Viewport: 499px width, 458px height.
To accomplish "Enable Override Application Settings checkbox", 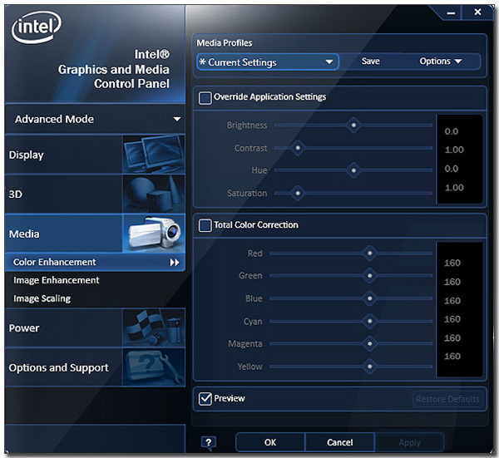I will [x=205, y=98].
